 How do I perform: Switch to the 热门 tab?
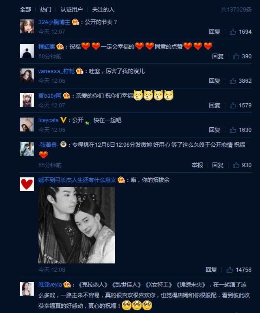[46, 9]
